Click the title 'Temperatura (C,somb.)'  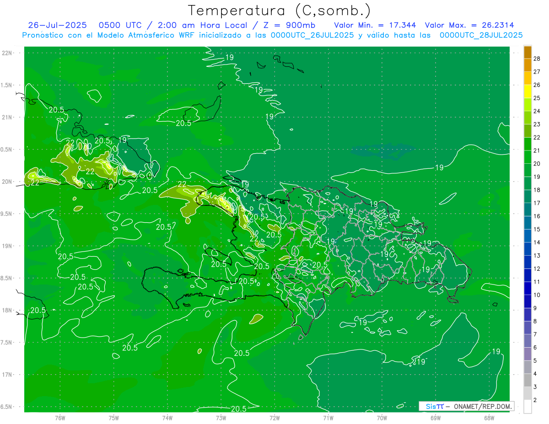(279, 11)
